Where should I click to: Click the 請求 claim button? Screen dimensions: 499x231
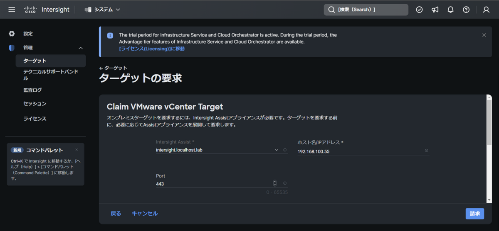click(x=475, y=214)
